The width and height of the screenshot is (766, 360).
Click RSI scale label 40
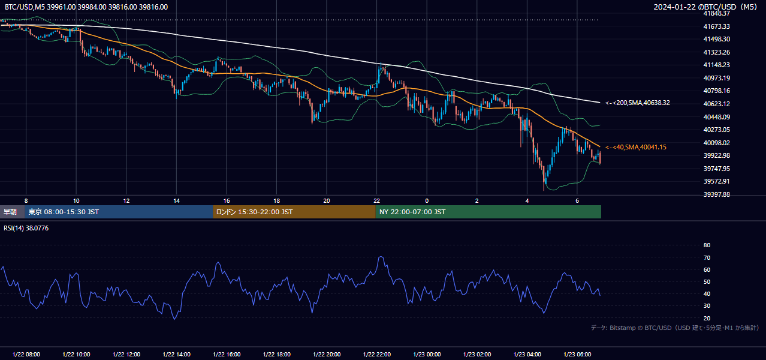click(x=707, y=293)
